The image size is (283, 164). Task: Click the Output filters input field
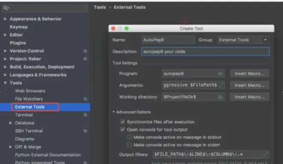(x=211, y=155)
